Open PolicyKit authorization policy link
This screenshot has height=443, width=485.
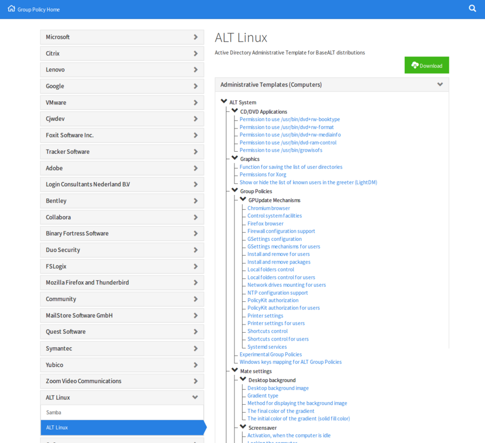click(x=273, y=300)
